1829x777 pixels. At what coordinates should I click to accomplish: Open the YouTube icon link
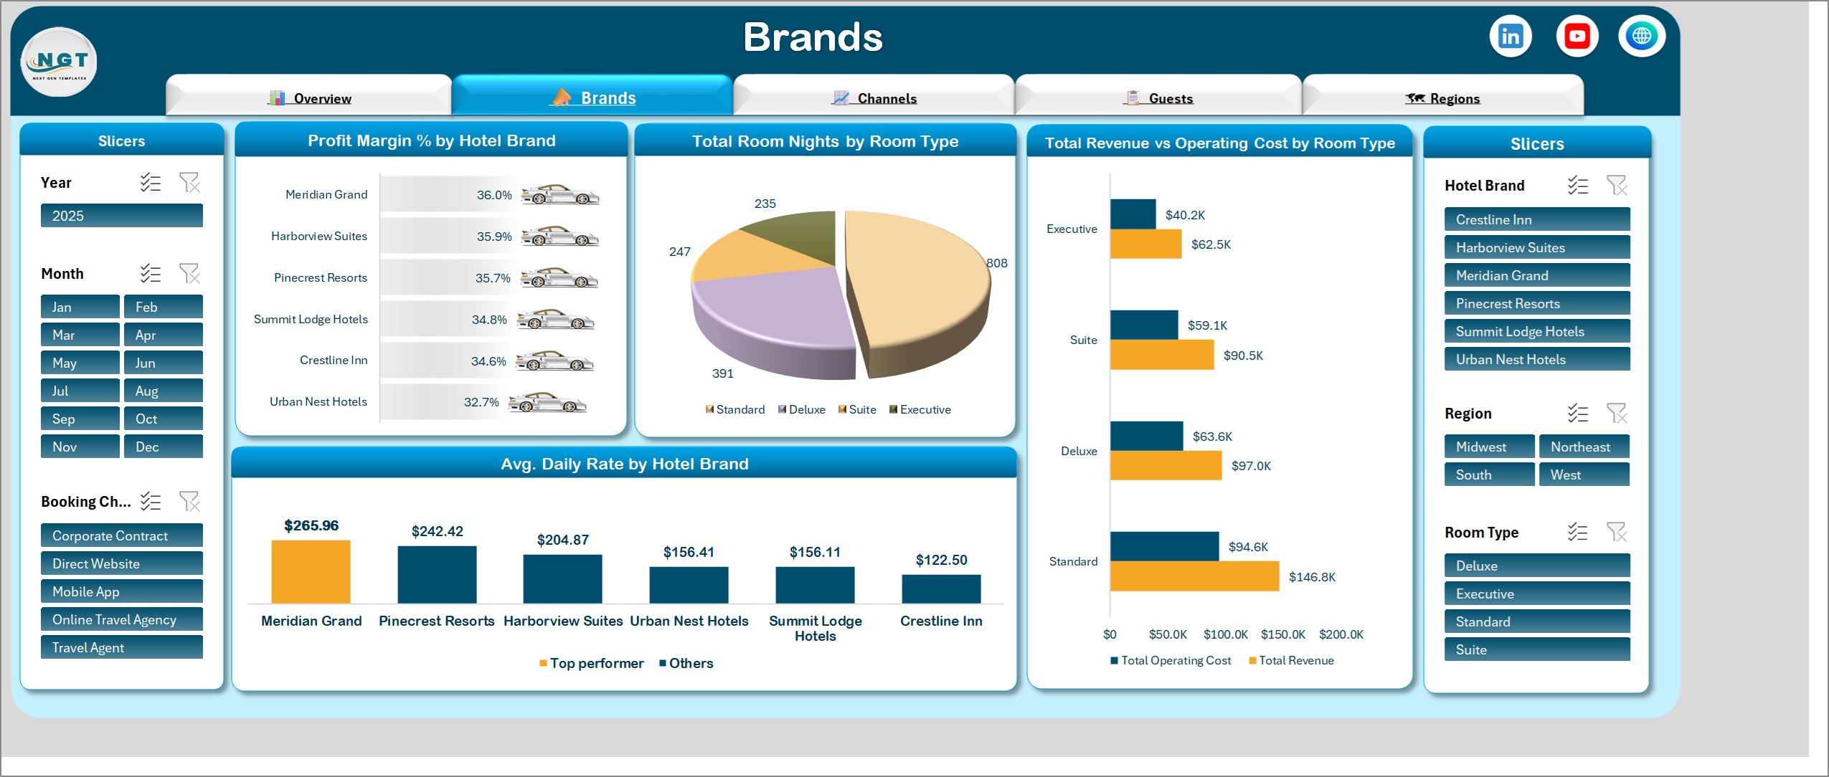click(x=1577, y=37)
